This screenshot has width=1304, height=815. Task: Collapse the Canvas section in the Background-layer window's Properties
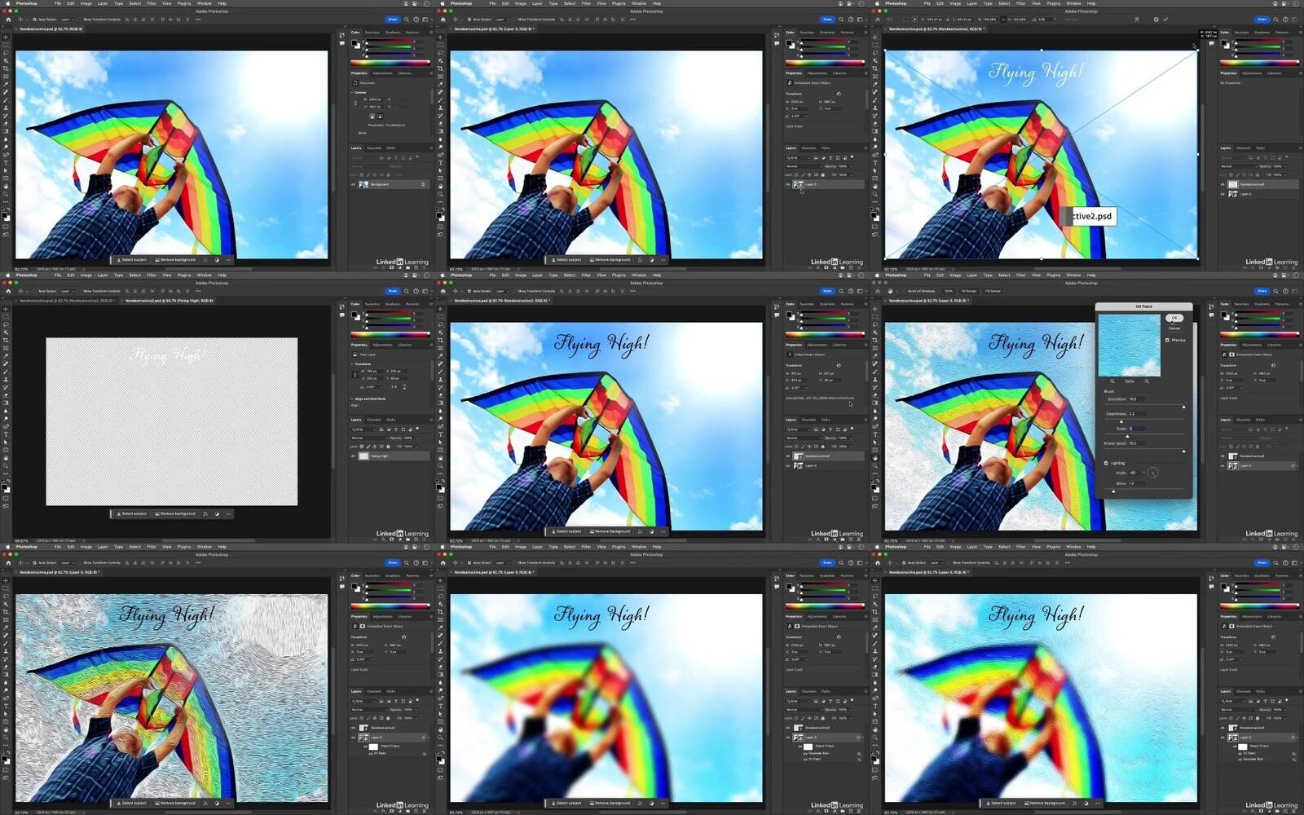tap(353, 92)
